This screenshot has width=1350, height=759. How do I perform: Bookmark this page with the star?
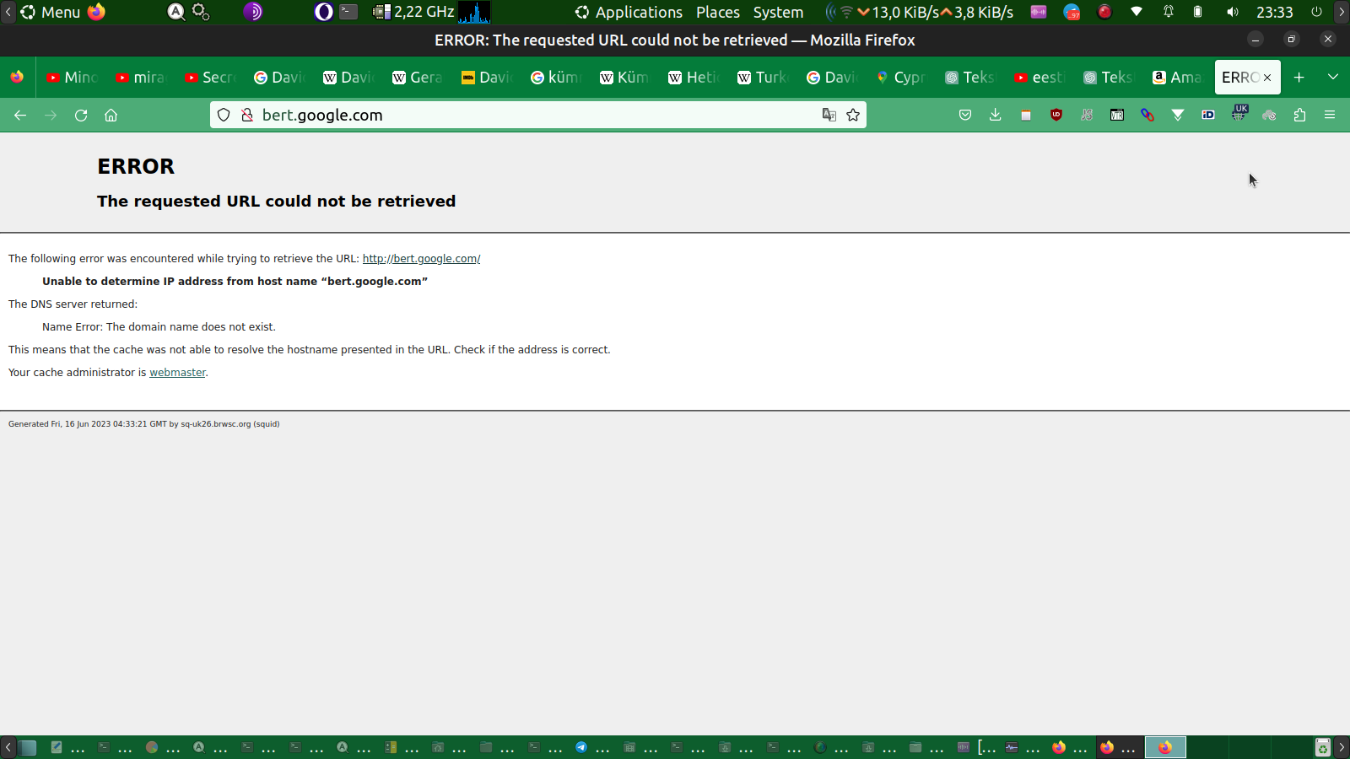click(x=853, y=116)
